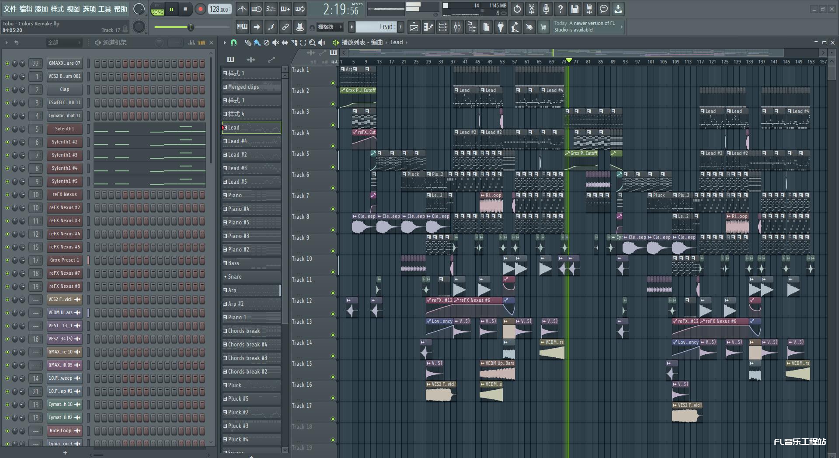This screenshot has height=458, width=839.
Task: Open the 视图 menu
Action: (x=73, y=9)
